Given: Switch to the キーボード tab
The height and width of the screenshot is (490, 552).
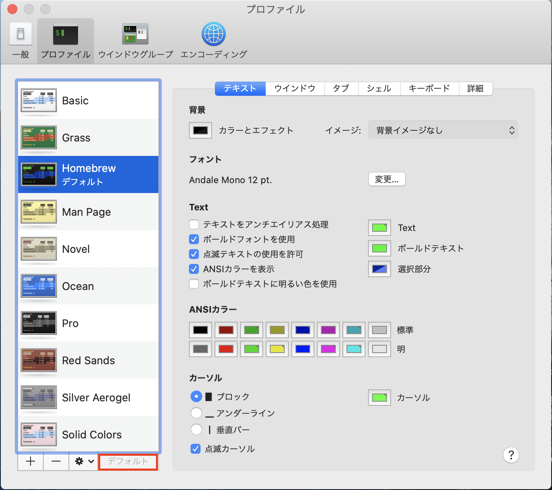Looking at the screenshot, I should click(x=429, y=88).
